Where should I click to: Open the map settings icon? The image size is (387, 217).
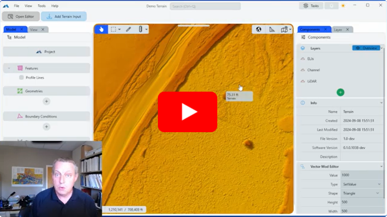point(284,29)
